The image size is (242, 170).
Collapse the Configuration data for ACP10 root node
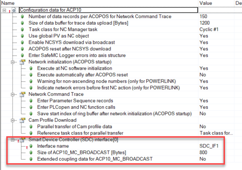[x=4, y=10]
